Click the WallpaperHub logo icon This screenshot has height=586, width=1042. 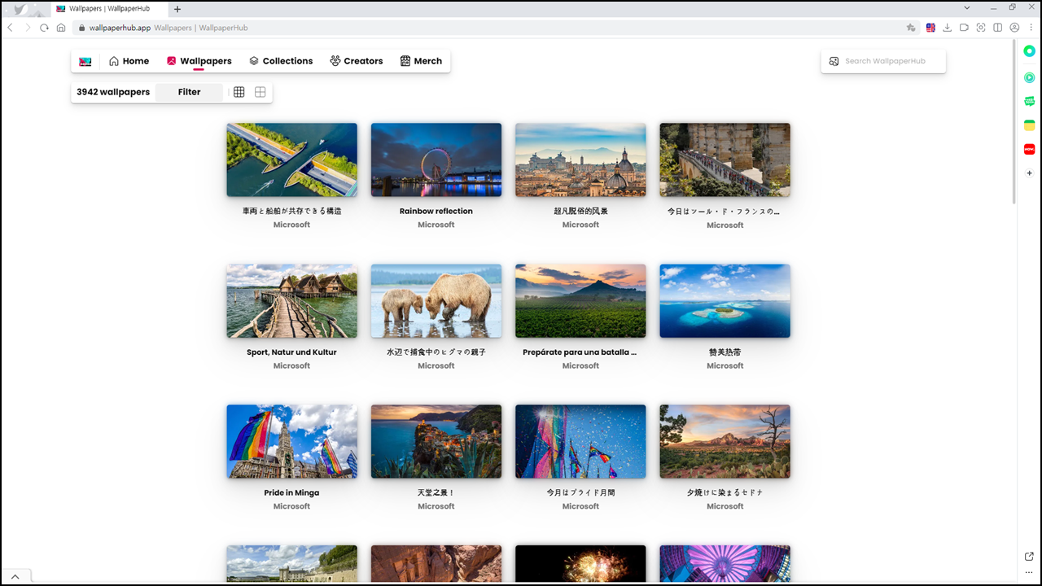(x=85, y=61)
